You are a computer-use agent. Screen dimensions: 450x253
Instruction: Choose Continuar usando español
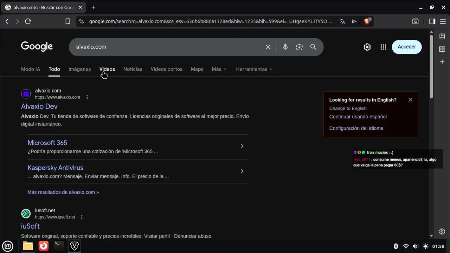[x=358, y=117]
